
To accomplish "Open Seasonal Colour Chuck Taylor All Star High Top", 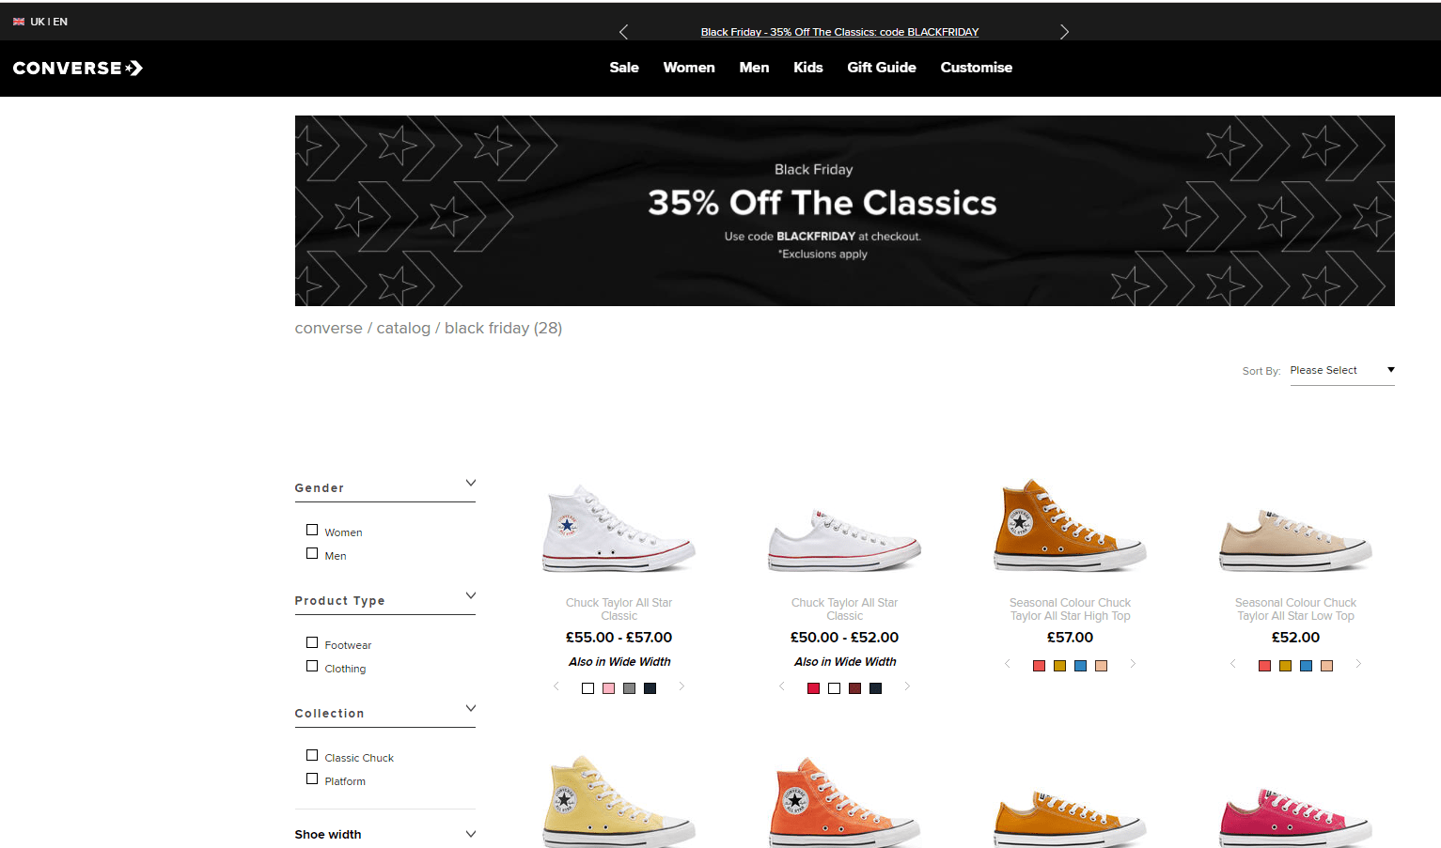I will point(1070,609).
